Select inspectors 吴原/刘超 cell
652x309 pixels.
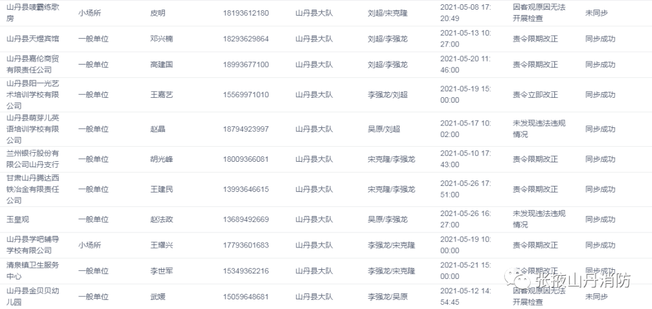click(384, 129)
